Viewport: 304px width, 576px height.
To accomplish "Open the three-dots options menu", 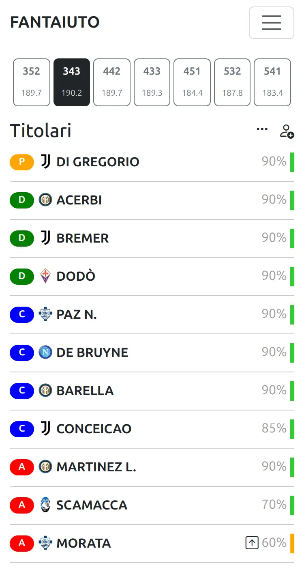I will [x=262, y=129].
